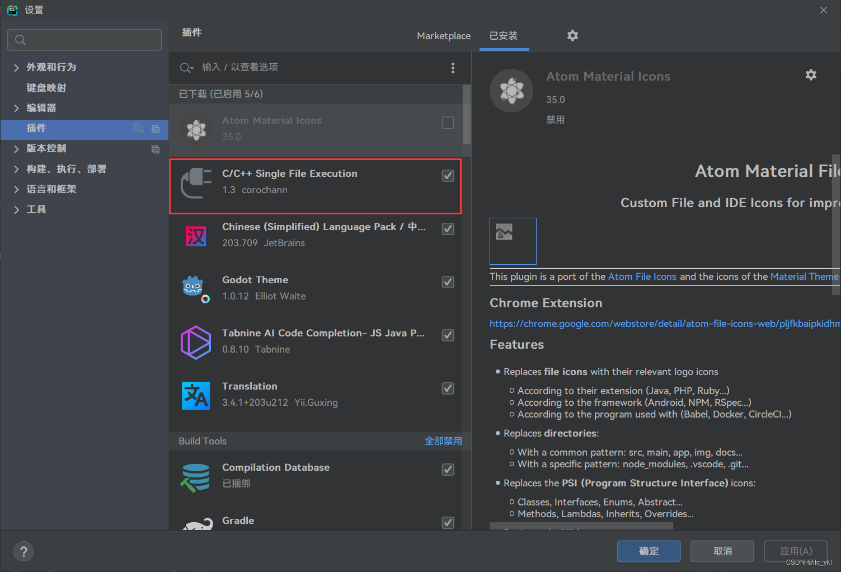Click the broken image thumbnail in description

[x=513, y=241]
